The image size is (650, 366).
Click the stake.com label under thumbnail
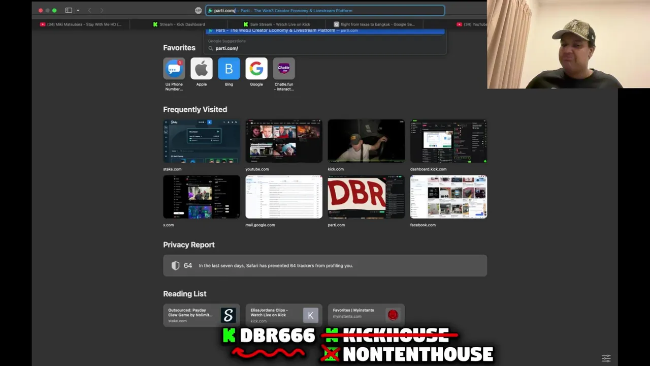click(x=172, y=169)
